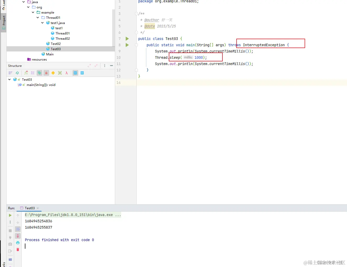Print the console output
Image resolution: width=347 pixels, height=267 pixels.
[18, 243]
